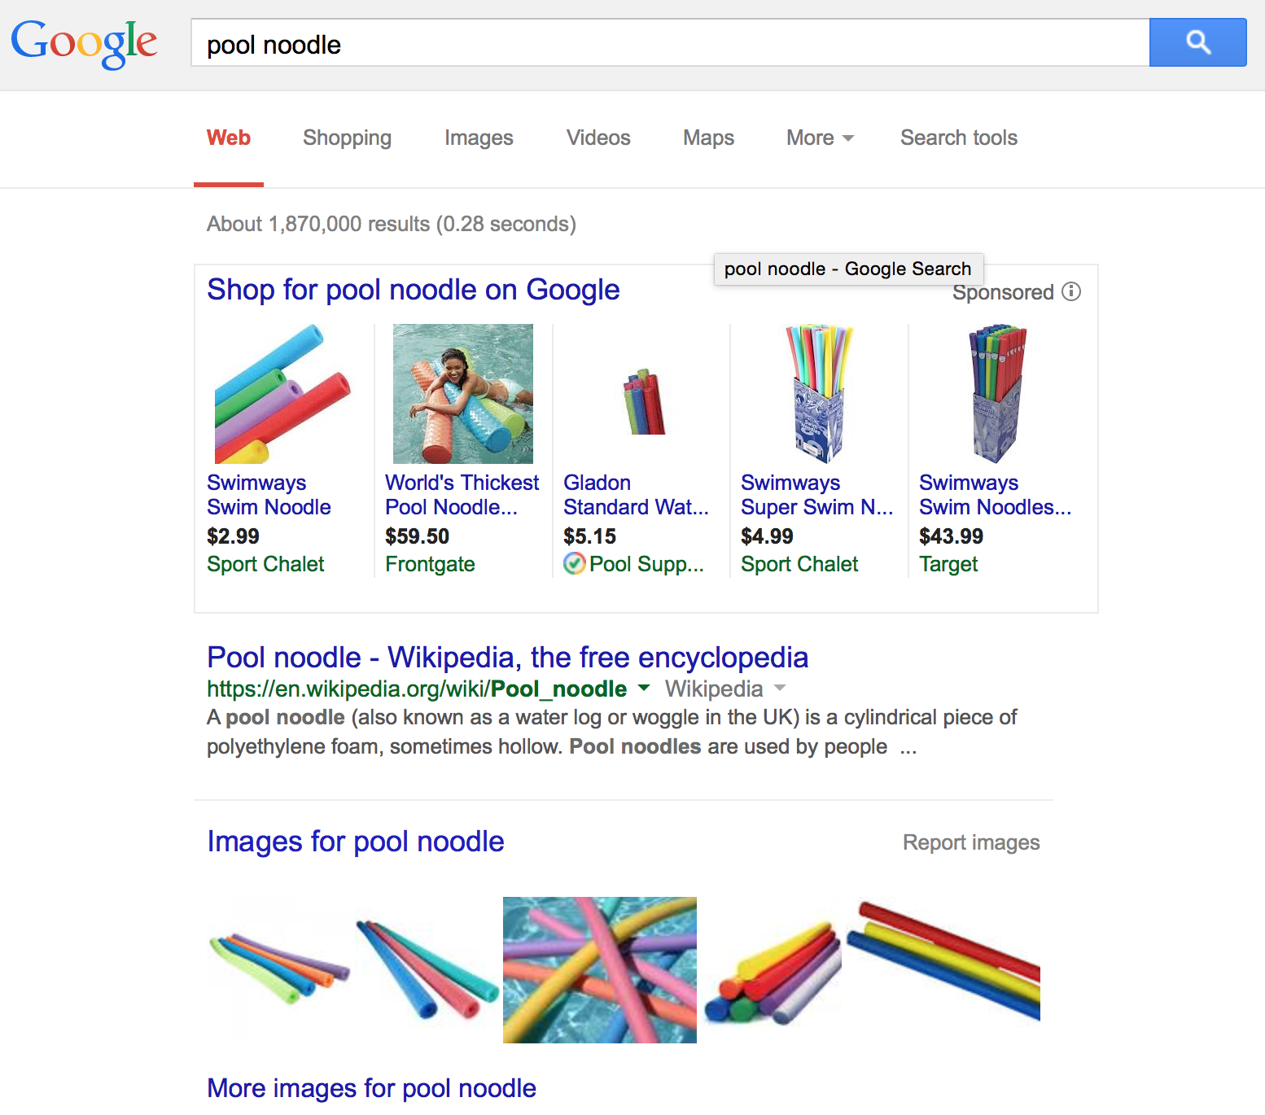Click the trusted store badge beside Pool Supp...
Image resolution: width=1265 pixels, height=1115 pixels.
[x=574, y=563]
